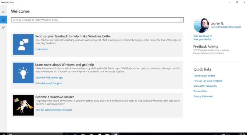This screenshot has height=135, width=247.
Task: Click the Feedback Hub window title
Action: tap(7, 2)
